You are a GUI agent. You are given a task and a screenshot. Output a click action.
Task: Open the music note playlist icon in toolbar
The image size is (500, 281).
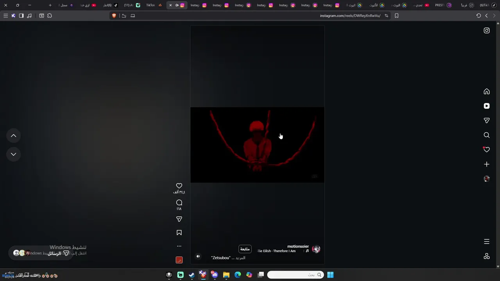click(29, 16)
